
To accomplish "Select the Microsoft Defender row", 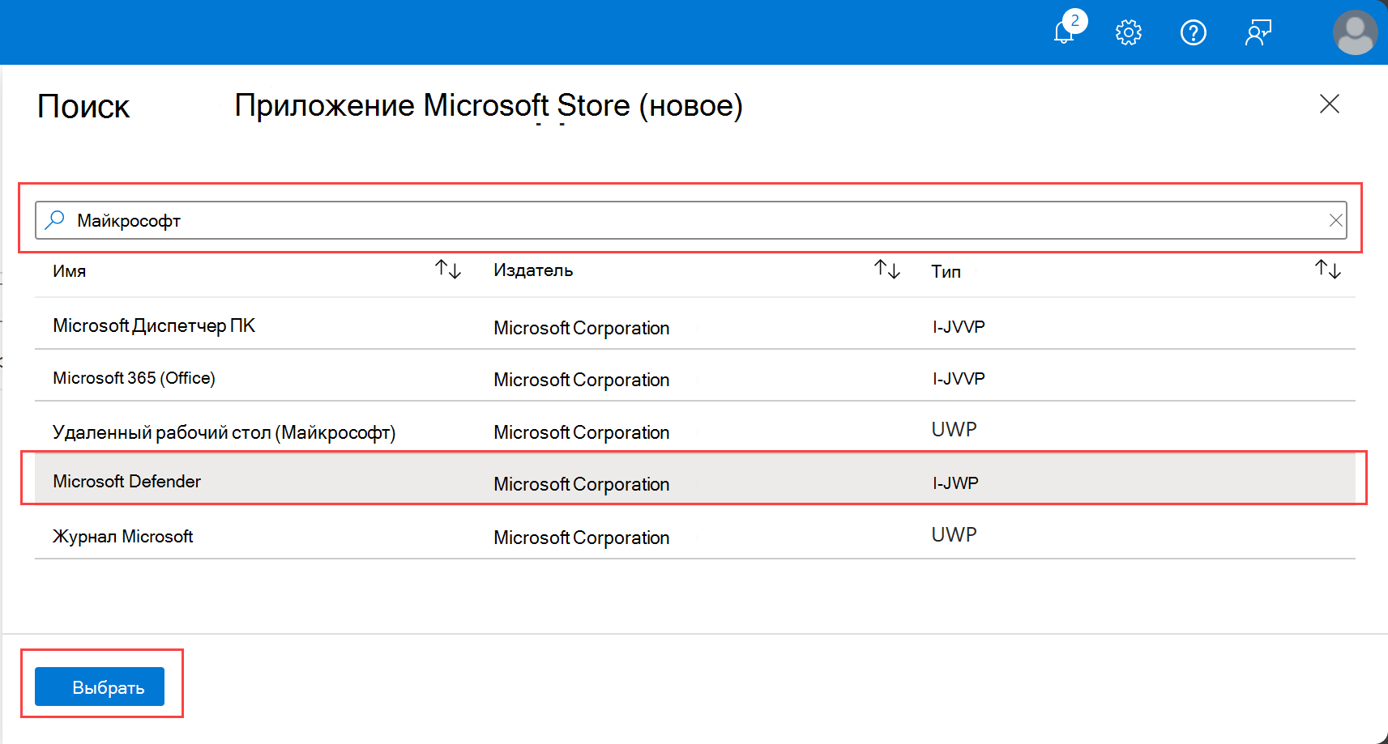I will [x=695, y=479].
